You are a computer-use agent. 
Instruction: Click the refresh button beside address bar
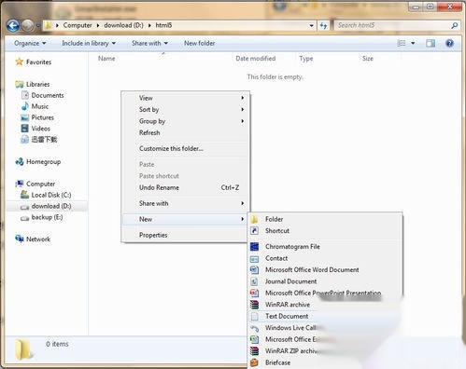pyautogui.click(x=324, y=25)
